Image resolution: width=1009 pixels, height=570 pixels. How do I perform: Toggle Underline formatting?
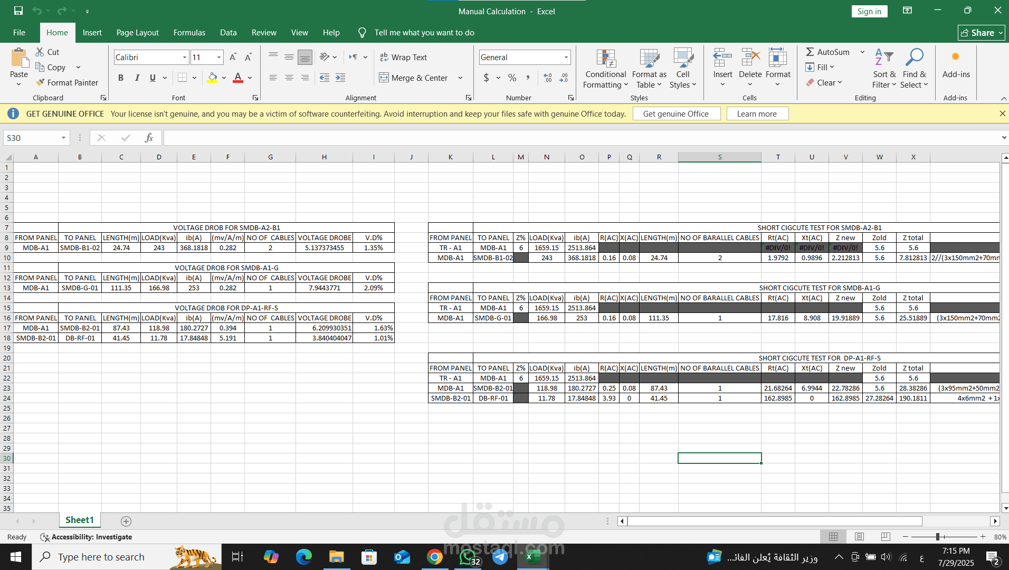coord(153,78)
